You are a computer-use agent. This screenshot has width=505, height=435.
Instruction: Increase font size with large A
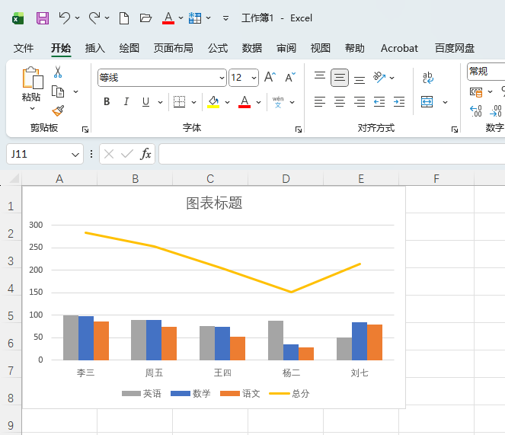[270, 78]
